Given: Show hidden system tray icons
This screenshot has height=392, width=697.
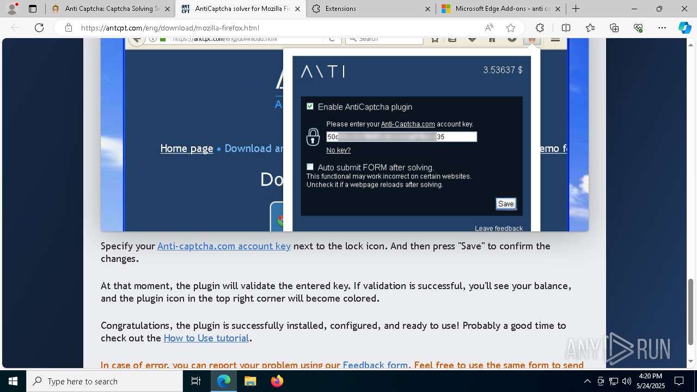Looking at the screenshot, I should click(587, 381).
